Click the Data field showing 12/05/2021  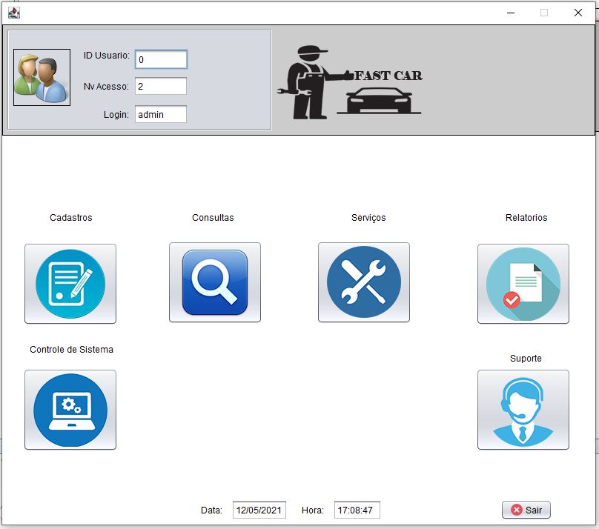pyautogui.click(x=259, y=510)
